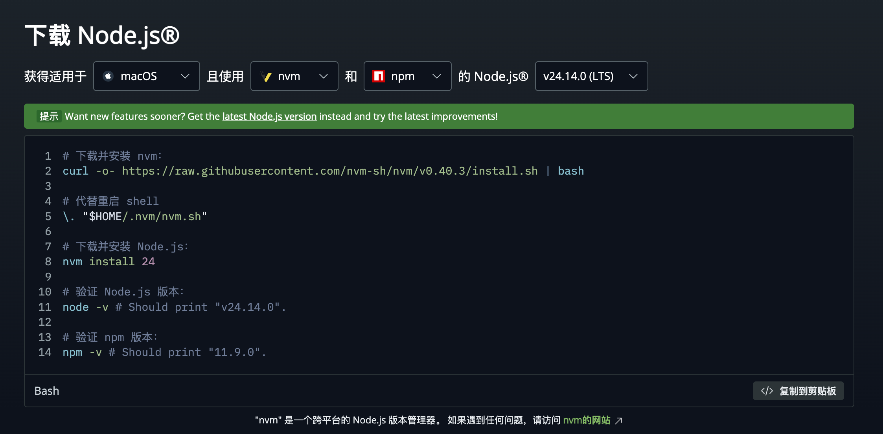Visit the nvm的网站 link
883x434 pixels.
coord(587,420)
